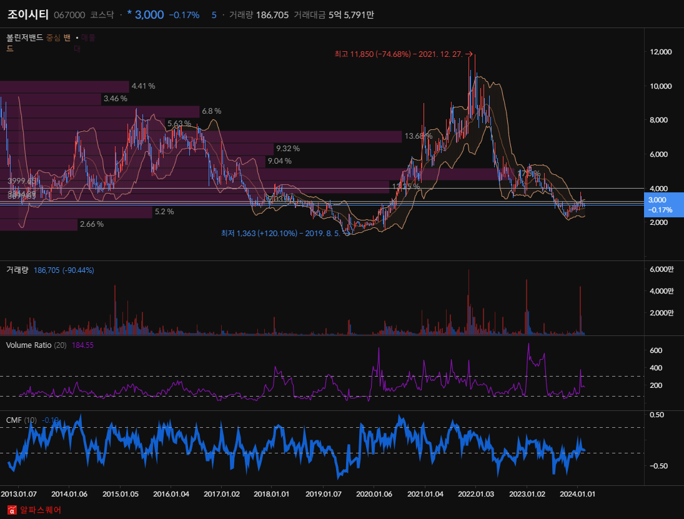Screen dimensions: 684x519
Task: Click the 볼린저밴드 indicator label
Action: tap(25, 38)
